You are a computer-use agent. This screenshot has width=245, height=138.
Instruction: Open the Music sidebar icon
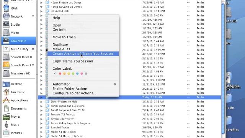(x=6, y=125)
